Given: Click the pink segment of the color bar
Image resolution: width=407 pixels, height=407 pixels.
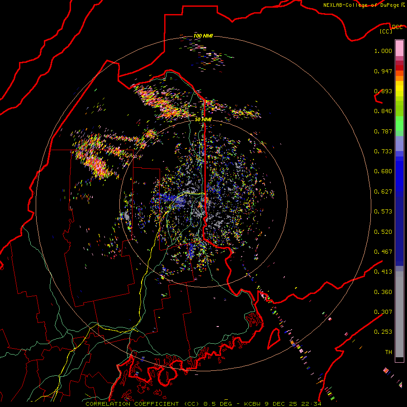Looking at the screenshot, I should pyautogui.click(x=399, y=48).
